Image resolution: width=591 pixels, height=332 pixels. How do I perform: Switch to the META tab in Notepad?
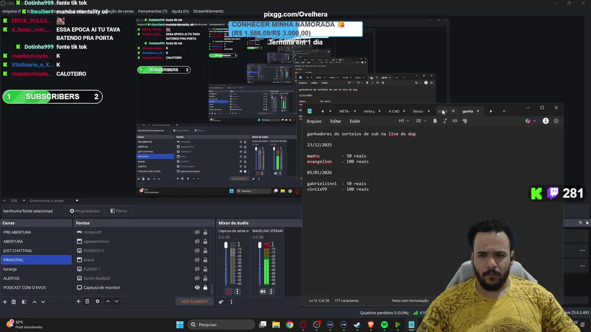tap(344, 111)
